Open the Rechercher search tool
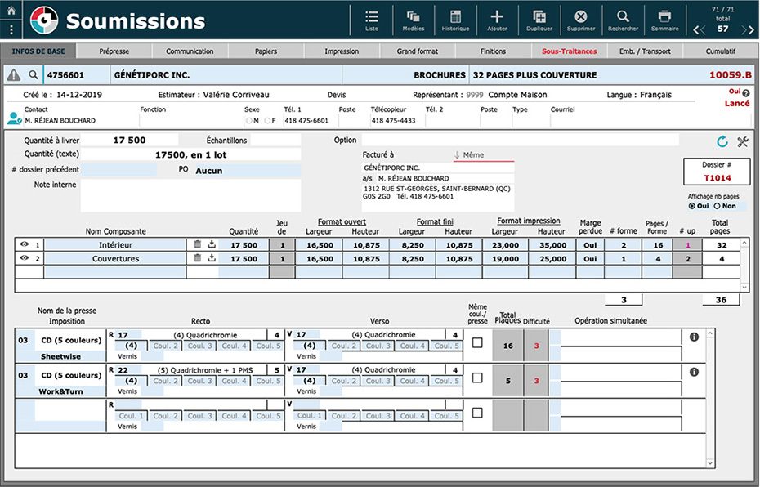The image size is (760, 487). [623, 20]
